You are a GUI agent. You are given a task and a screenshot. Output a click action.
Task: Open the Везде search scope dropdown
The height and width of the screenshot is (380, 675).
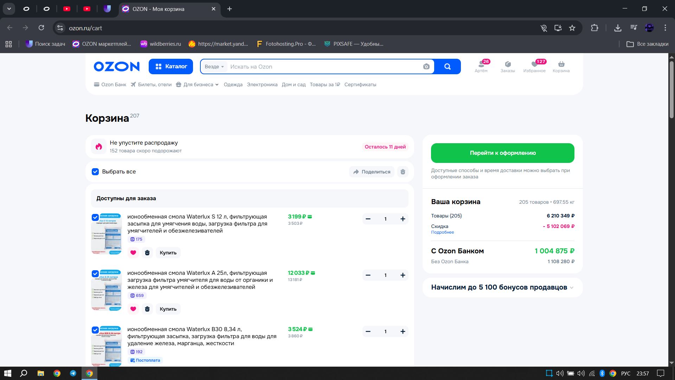214,66
